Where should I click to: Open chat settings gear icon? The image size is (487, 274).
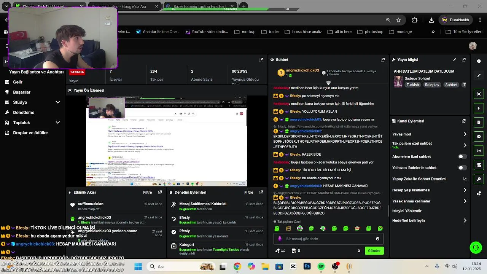pyautogui.click(x=359, y=251)
